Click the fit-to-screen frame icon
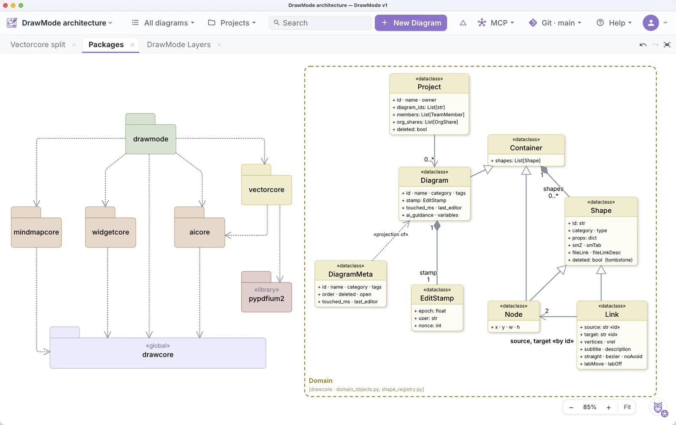The height and width of the screenshot is (425, 676). (667, 45)
